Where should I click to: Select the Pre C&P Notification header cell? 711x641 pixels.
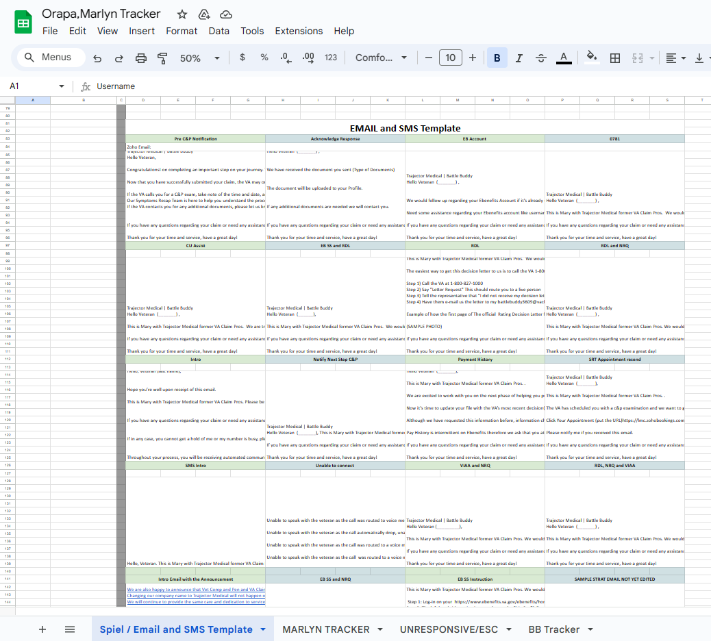195,139
